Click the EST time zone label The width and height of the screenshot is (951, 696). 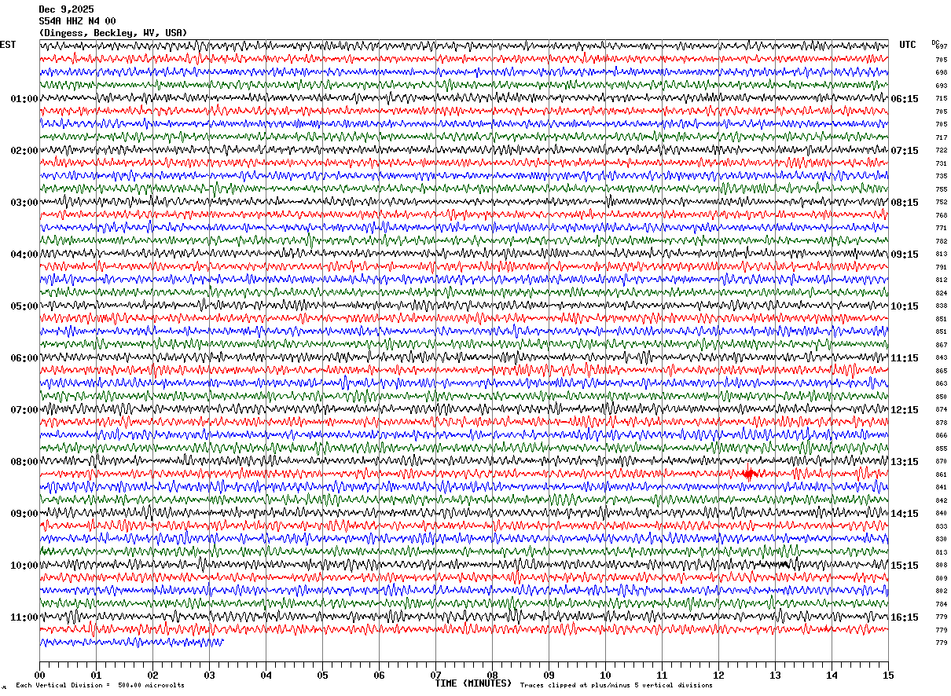(x=8, y=45)
